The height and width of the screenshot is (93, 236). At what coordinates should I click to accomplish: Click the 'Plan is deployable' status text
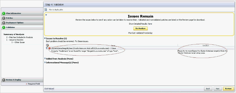tap(56, 10)
